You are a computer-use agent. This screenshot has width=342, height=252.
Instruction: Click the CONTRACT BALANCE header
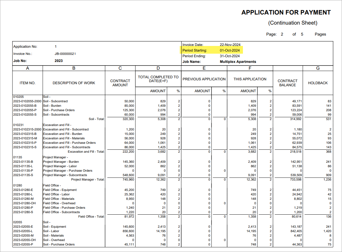coord(287,83)
